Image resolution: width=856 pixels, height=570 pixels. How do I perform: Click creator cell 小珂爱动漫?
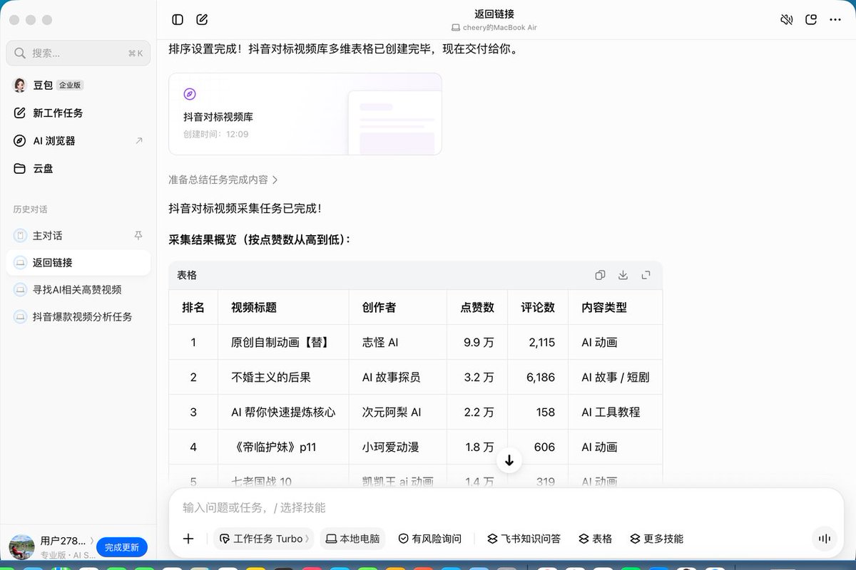(398, 447)
